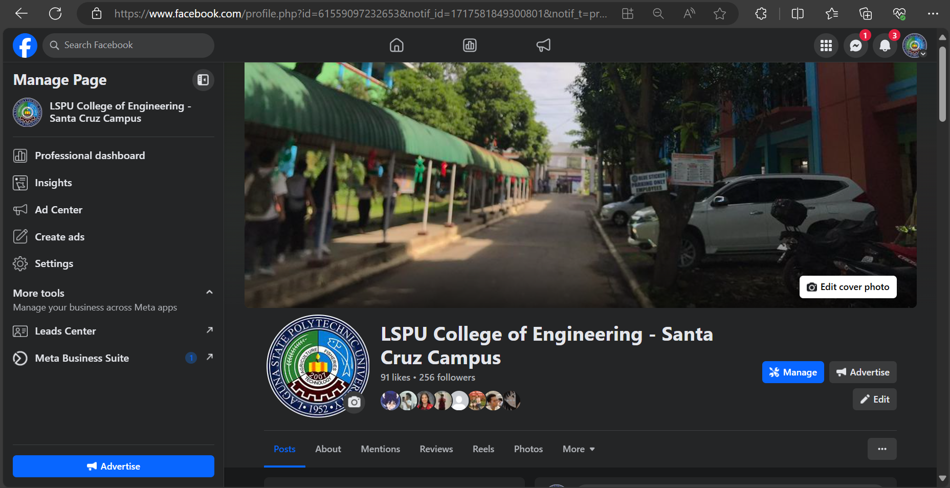Open Settings from the Manage Page sidebar

tap(54, 263)
